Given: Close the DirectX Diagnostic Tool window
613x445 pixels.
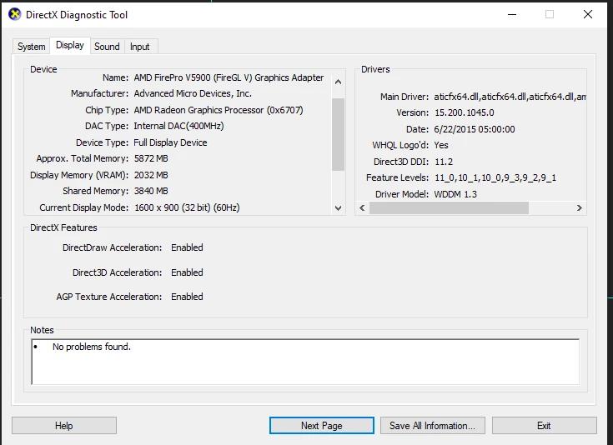Looking at the screenshot, I should point(588,14).
